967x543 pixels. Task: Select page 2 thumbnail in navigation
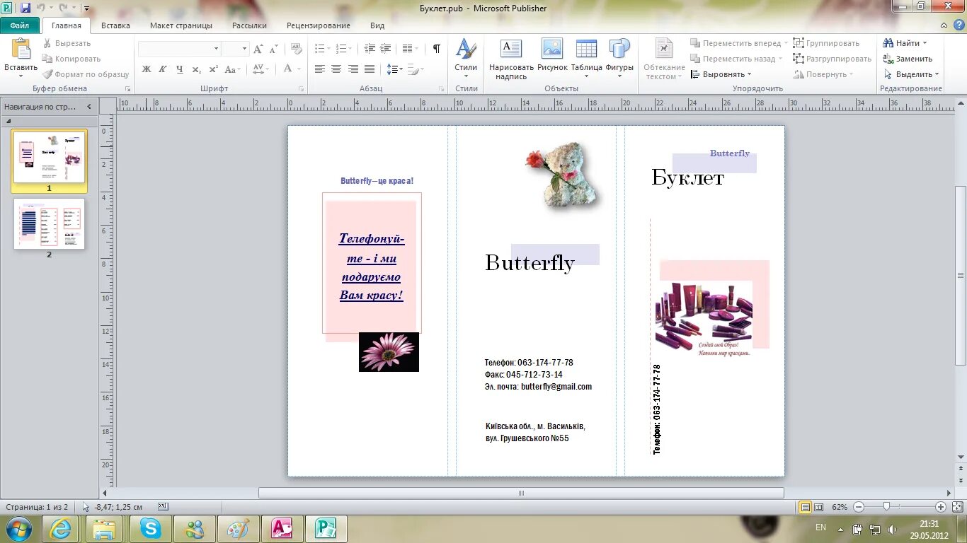coord(49,223)
